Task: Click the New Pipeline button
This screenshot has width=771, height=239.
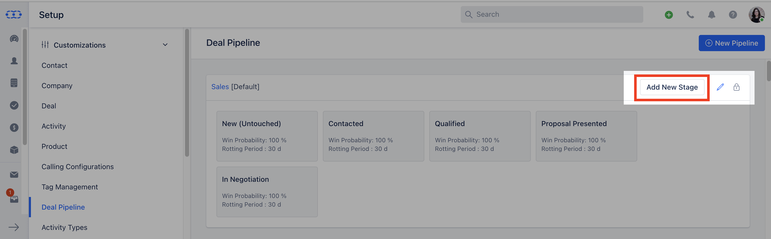Action: tap(731, 43)
